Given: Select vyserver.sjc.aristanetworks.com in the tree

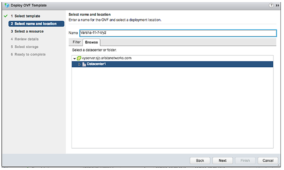Looking at the screenshot, I should (106, 58).
